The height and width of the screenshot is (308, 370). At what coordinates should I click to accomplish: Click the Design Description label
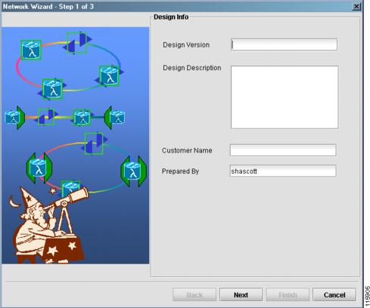click(192, 68)
